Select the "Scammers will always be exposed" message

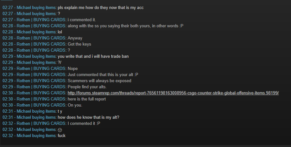[x=99, y=81]
